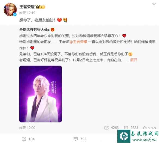The image size is (159, 143).
Task: Click the 昨天 12:19 post timestamp
Action: click(x=27, y=13)
